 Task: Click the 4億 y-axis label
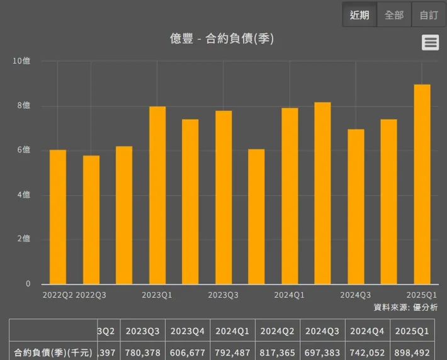click(x=24, y=194)
